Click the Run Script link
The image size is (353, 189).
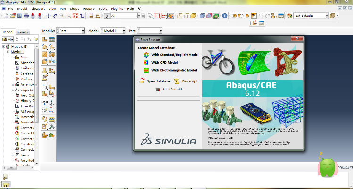(x=189, y=81)
